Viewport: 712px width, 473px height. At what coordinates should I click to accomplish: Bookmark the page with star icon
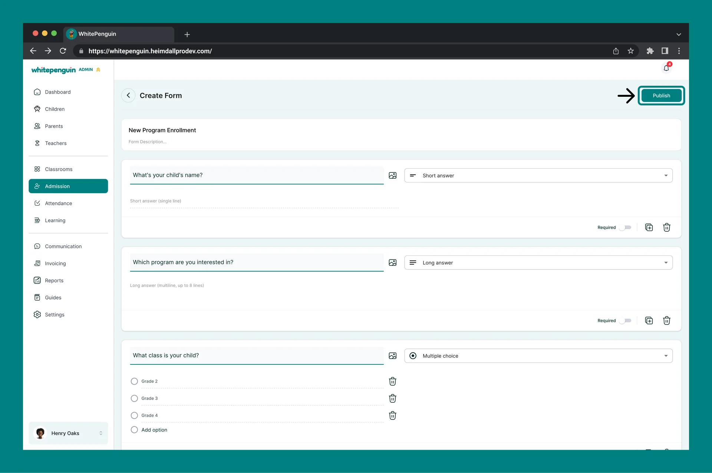[631, 51]
